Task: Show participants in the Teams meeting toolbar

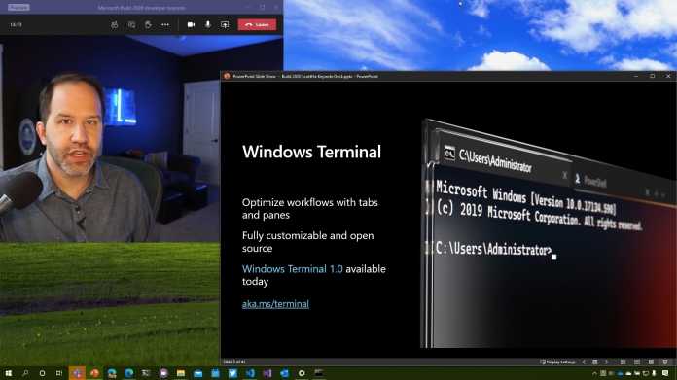Action: 115,25
